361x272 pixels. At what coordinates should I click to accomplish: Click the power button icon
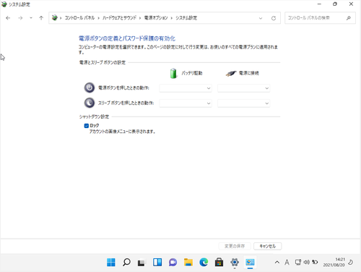[90, 88]
